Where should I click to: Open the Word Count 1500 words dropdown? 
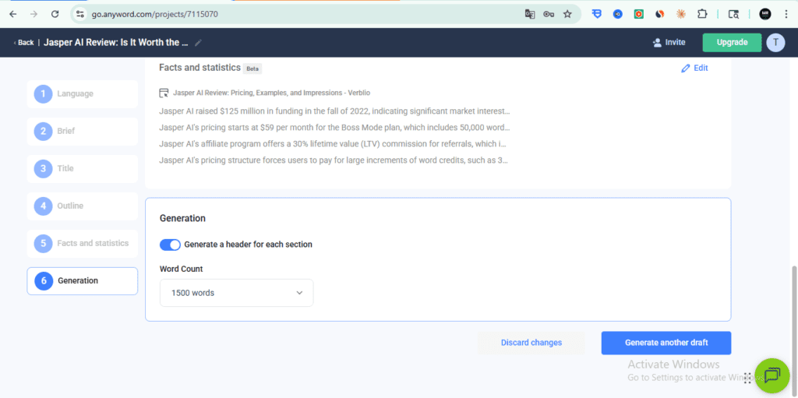click(x=237, y=293)
